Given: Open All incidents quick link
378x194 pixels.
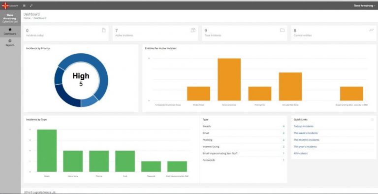Looking at the screenshot, I should [301, 153].
